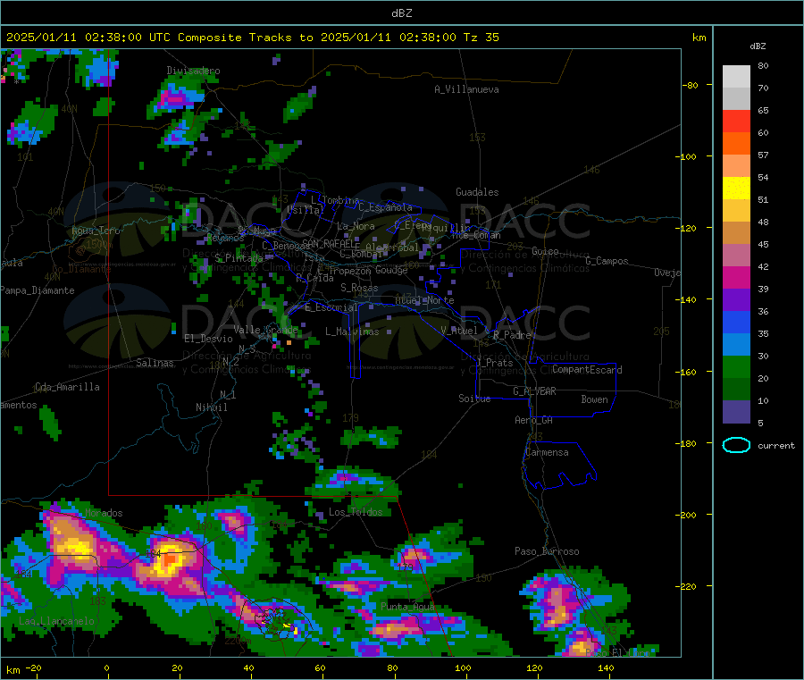804x680 pixels.
Task: Click the 100 km x-axis tick
Action: tap(463, 667)
